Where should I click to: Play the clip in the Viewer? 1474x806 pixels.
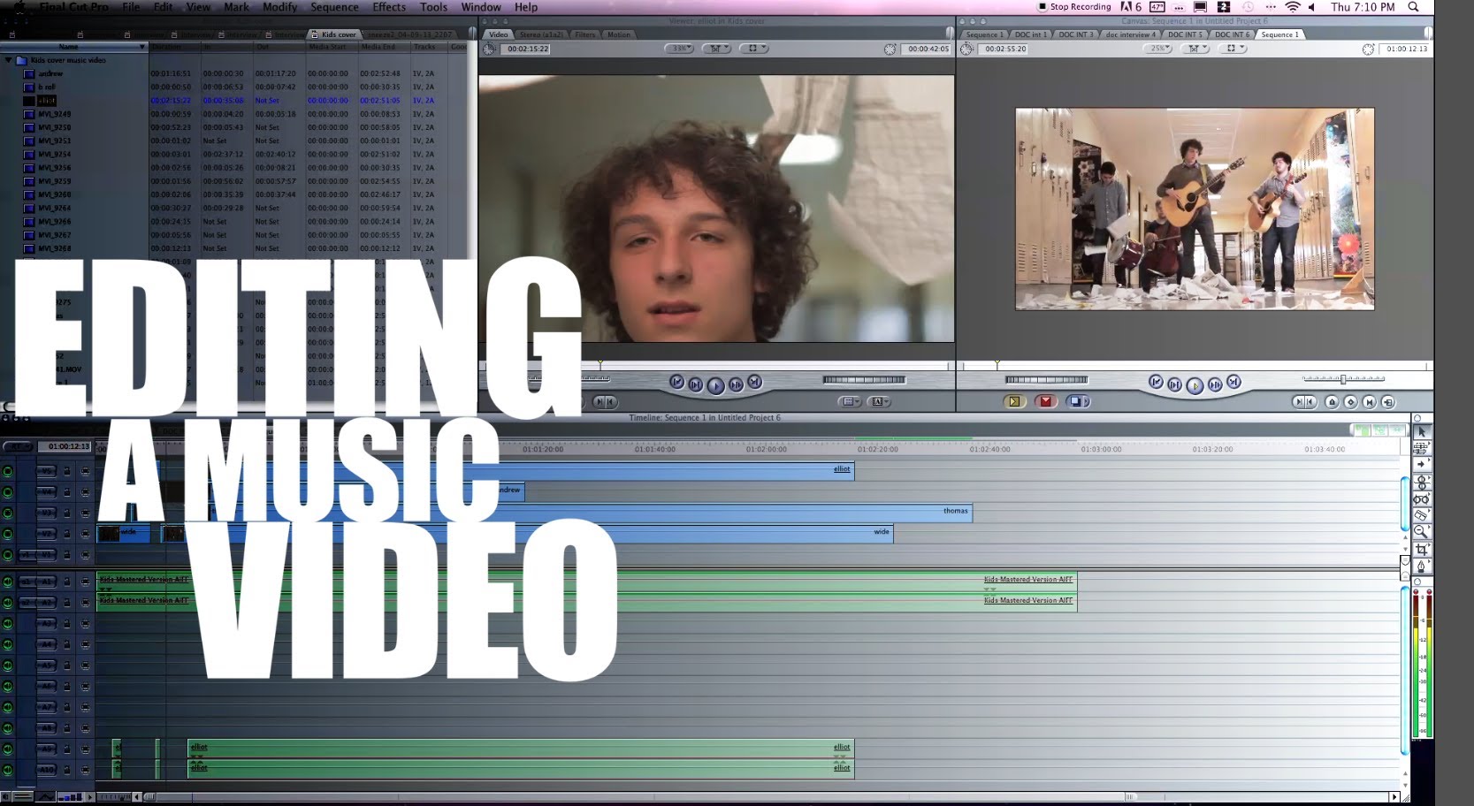[x=715, y=384]
